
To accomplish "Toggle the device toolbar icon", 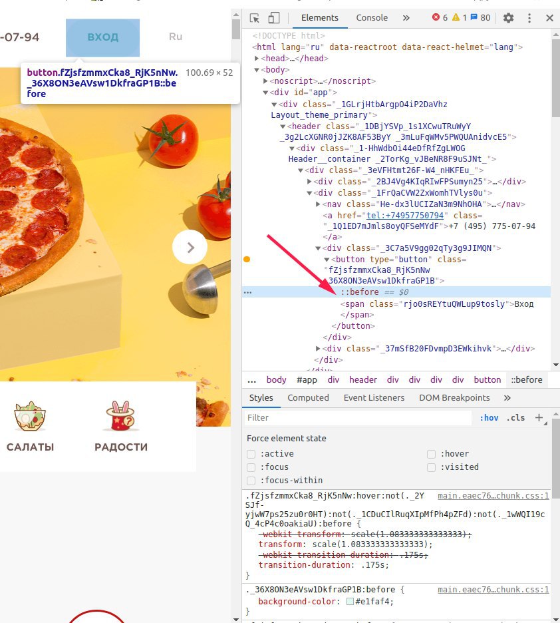I will (x=274, y=18).
